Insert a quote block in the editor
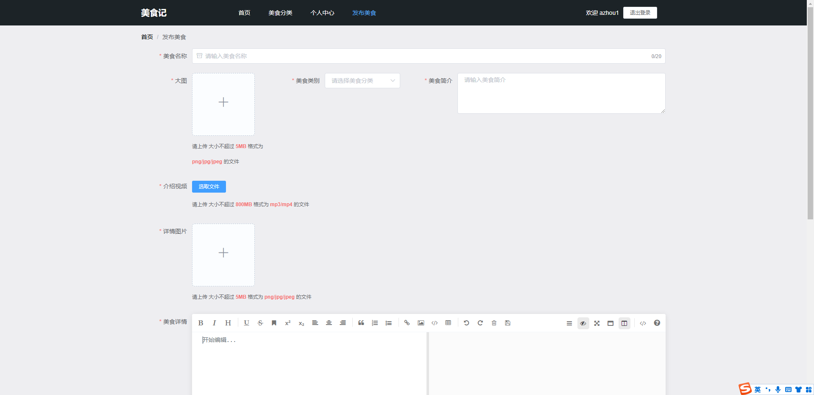This screenshot has width=814, height=395. tap(361, 323)
